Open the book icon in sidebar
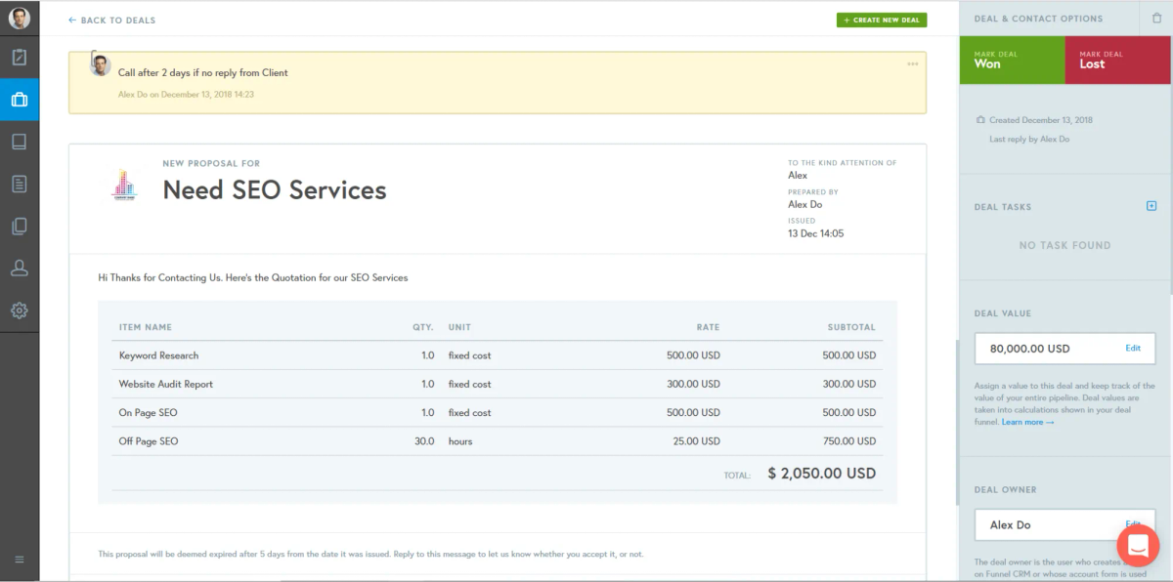 [x=20, y=142]
